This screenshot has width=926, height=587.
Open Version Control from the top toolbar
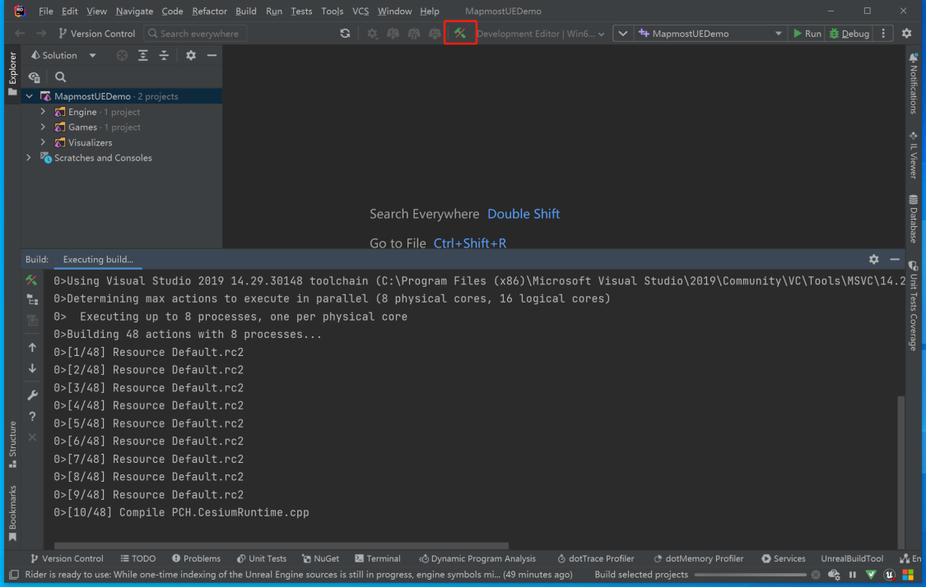(x=96, y=34)
